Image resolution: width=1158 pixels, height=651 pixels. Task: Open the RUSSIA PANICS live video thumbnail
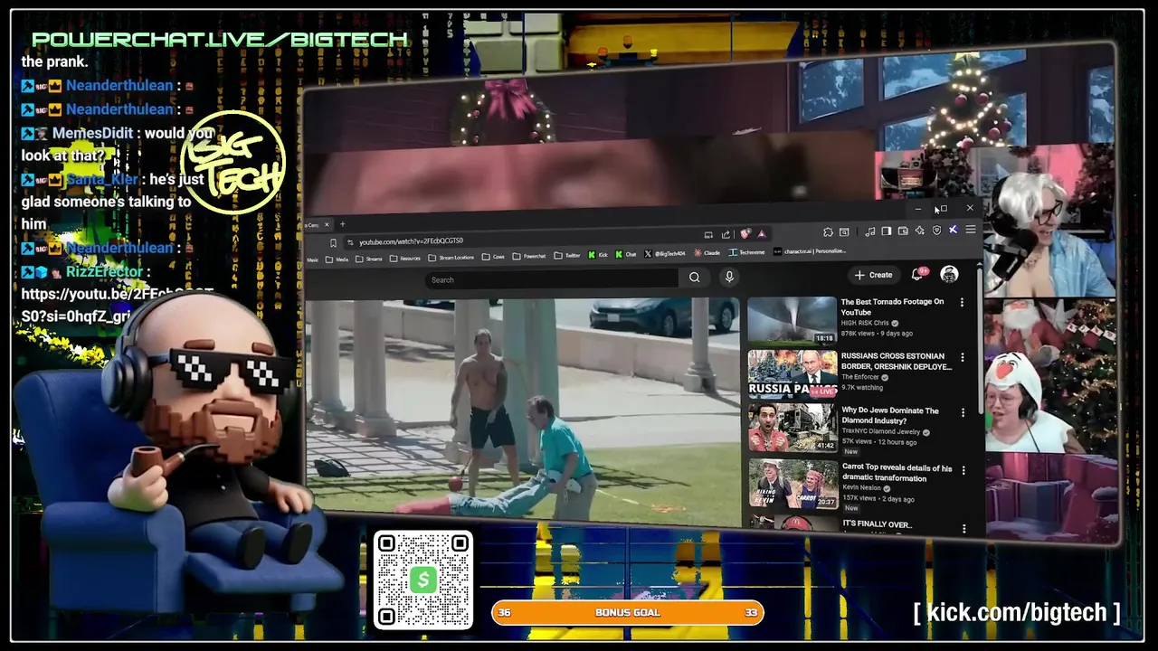792,373
